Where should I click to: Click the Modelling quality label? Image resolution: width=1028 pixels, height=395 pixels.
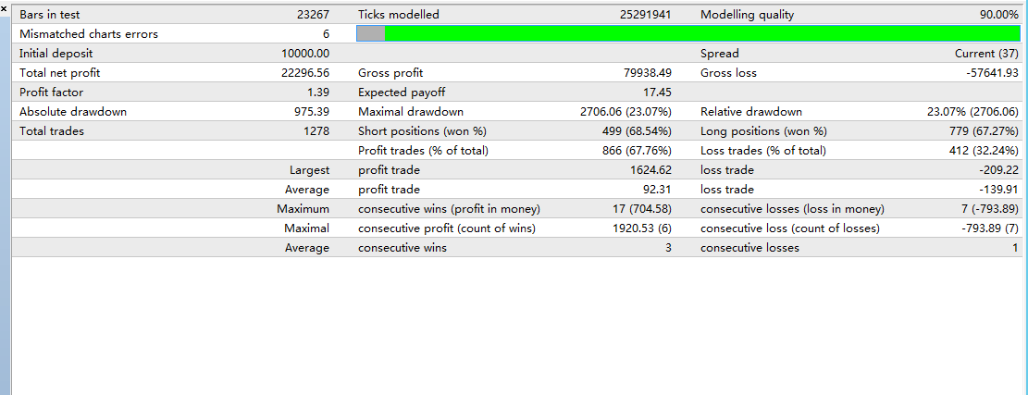coord(747,15)
